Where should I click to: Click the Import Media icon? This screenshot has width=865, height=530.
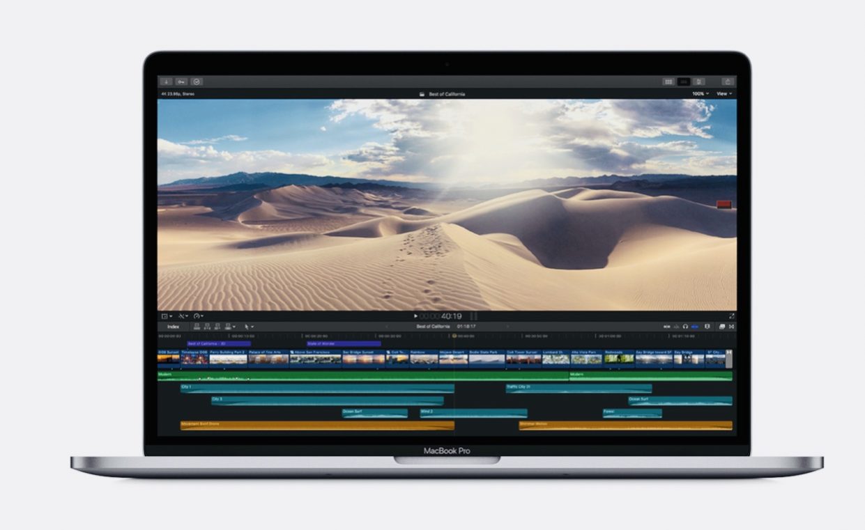166,81
